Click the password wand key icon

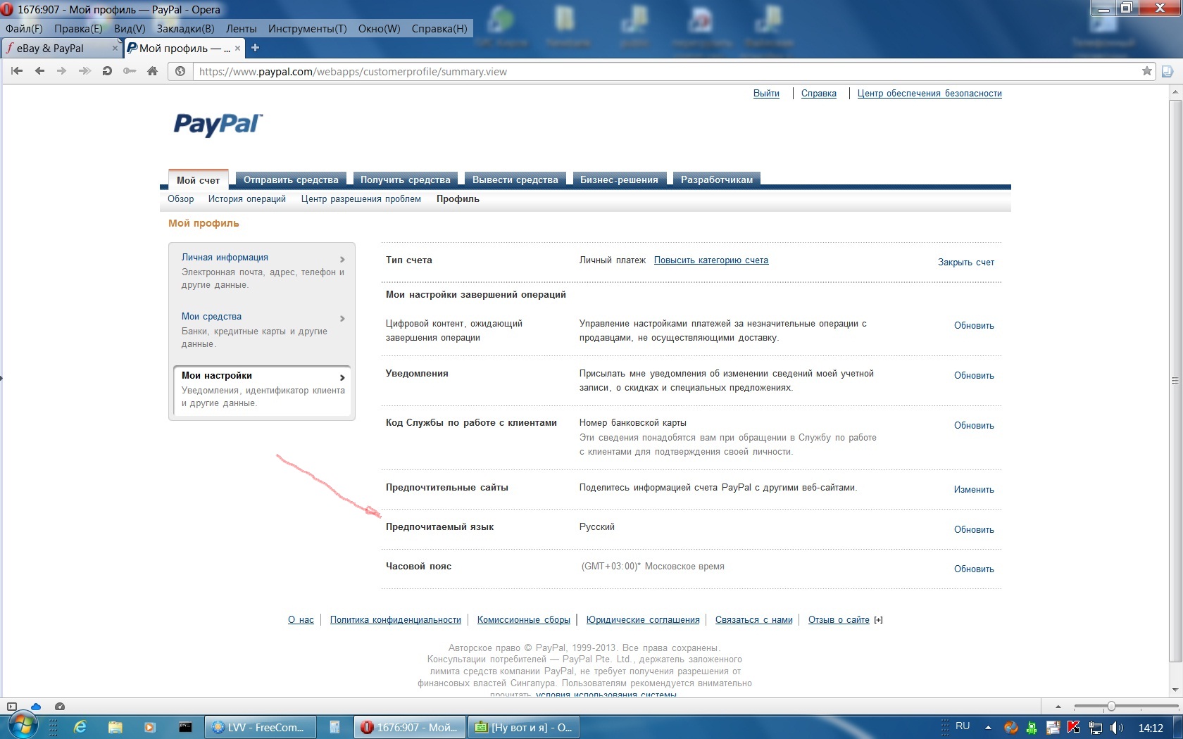(130, 71)
